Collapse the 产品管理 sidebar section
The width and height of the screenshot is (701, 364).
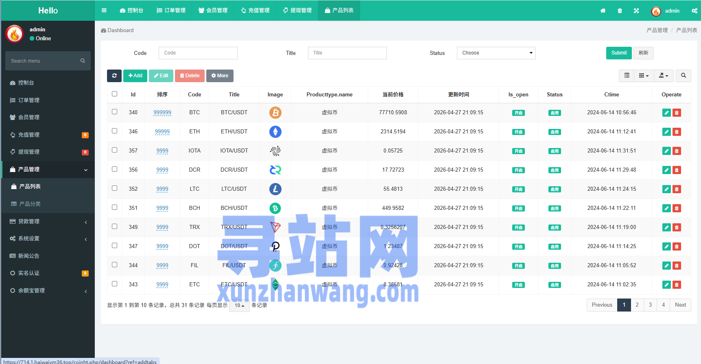pos(48,169)
